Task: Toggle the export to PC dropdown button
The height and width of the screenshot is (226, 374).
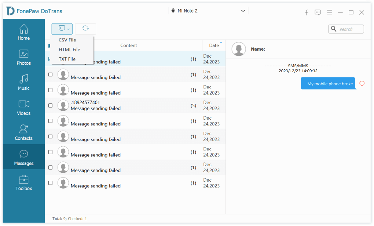Action: (62, 29)
